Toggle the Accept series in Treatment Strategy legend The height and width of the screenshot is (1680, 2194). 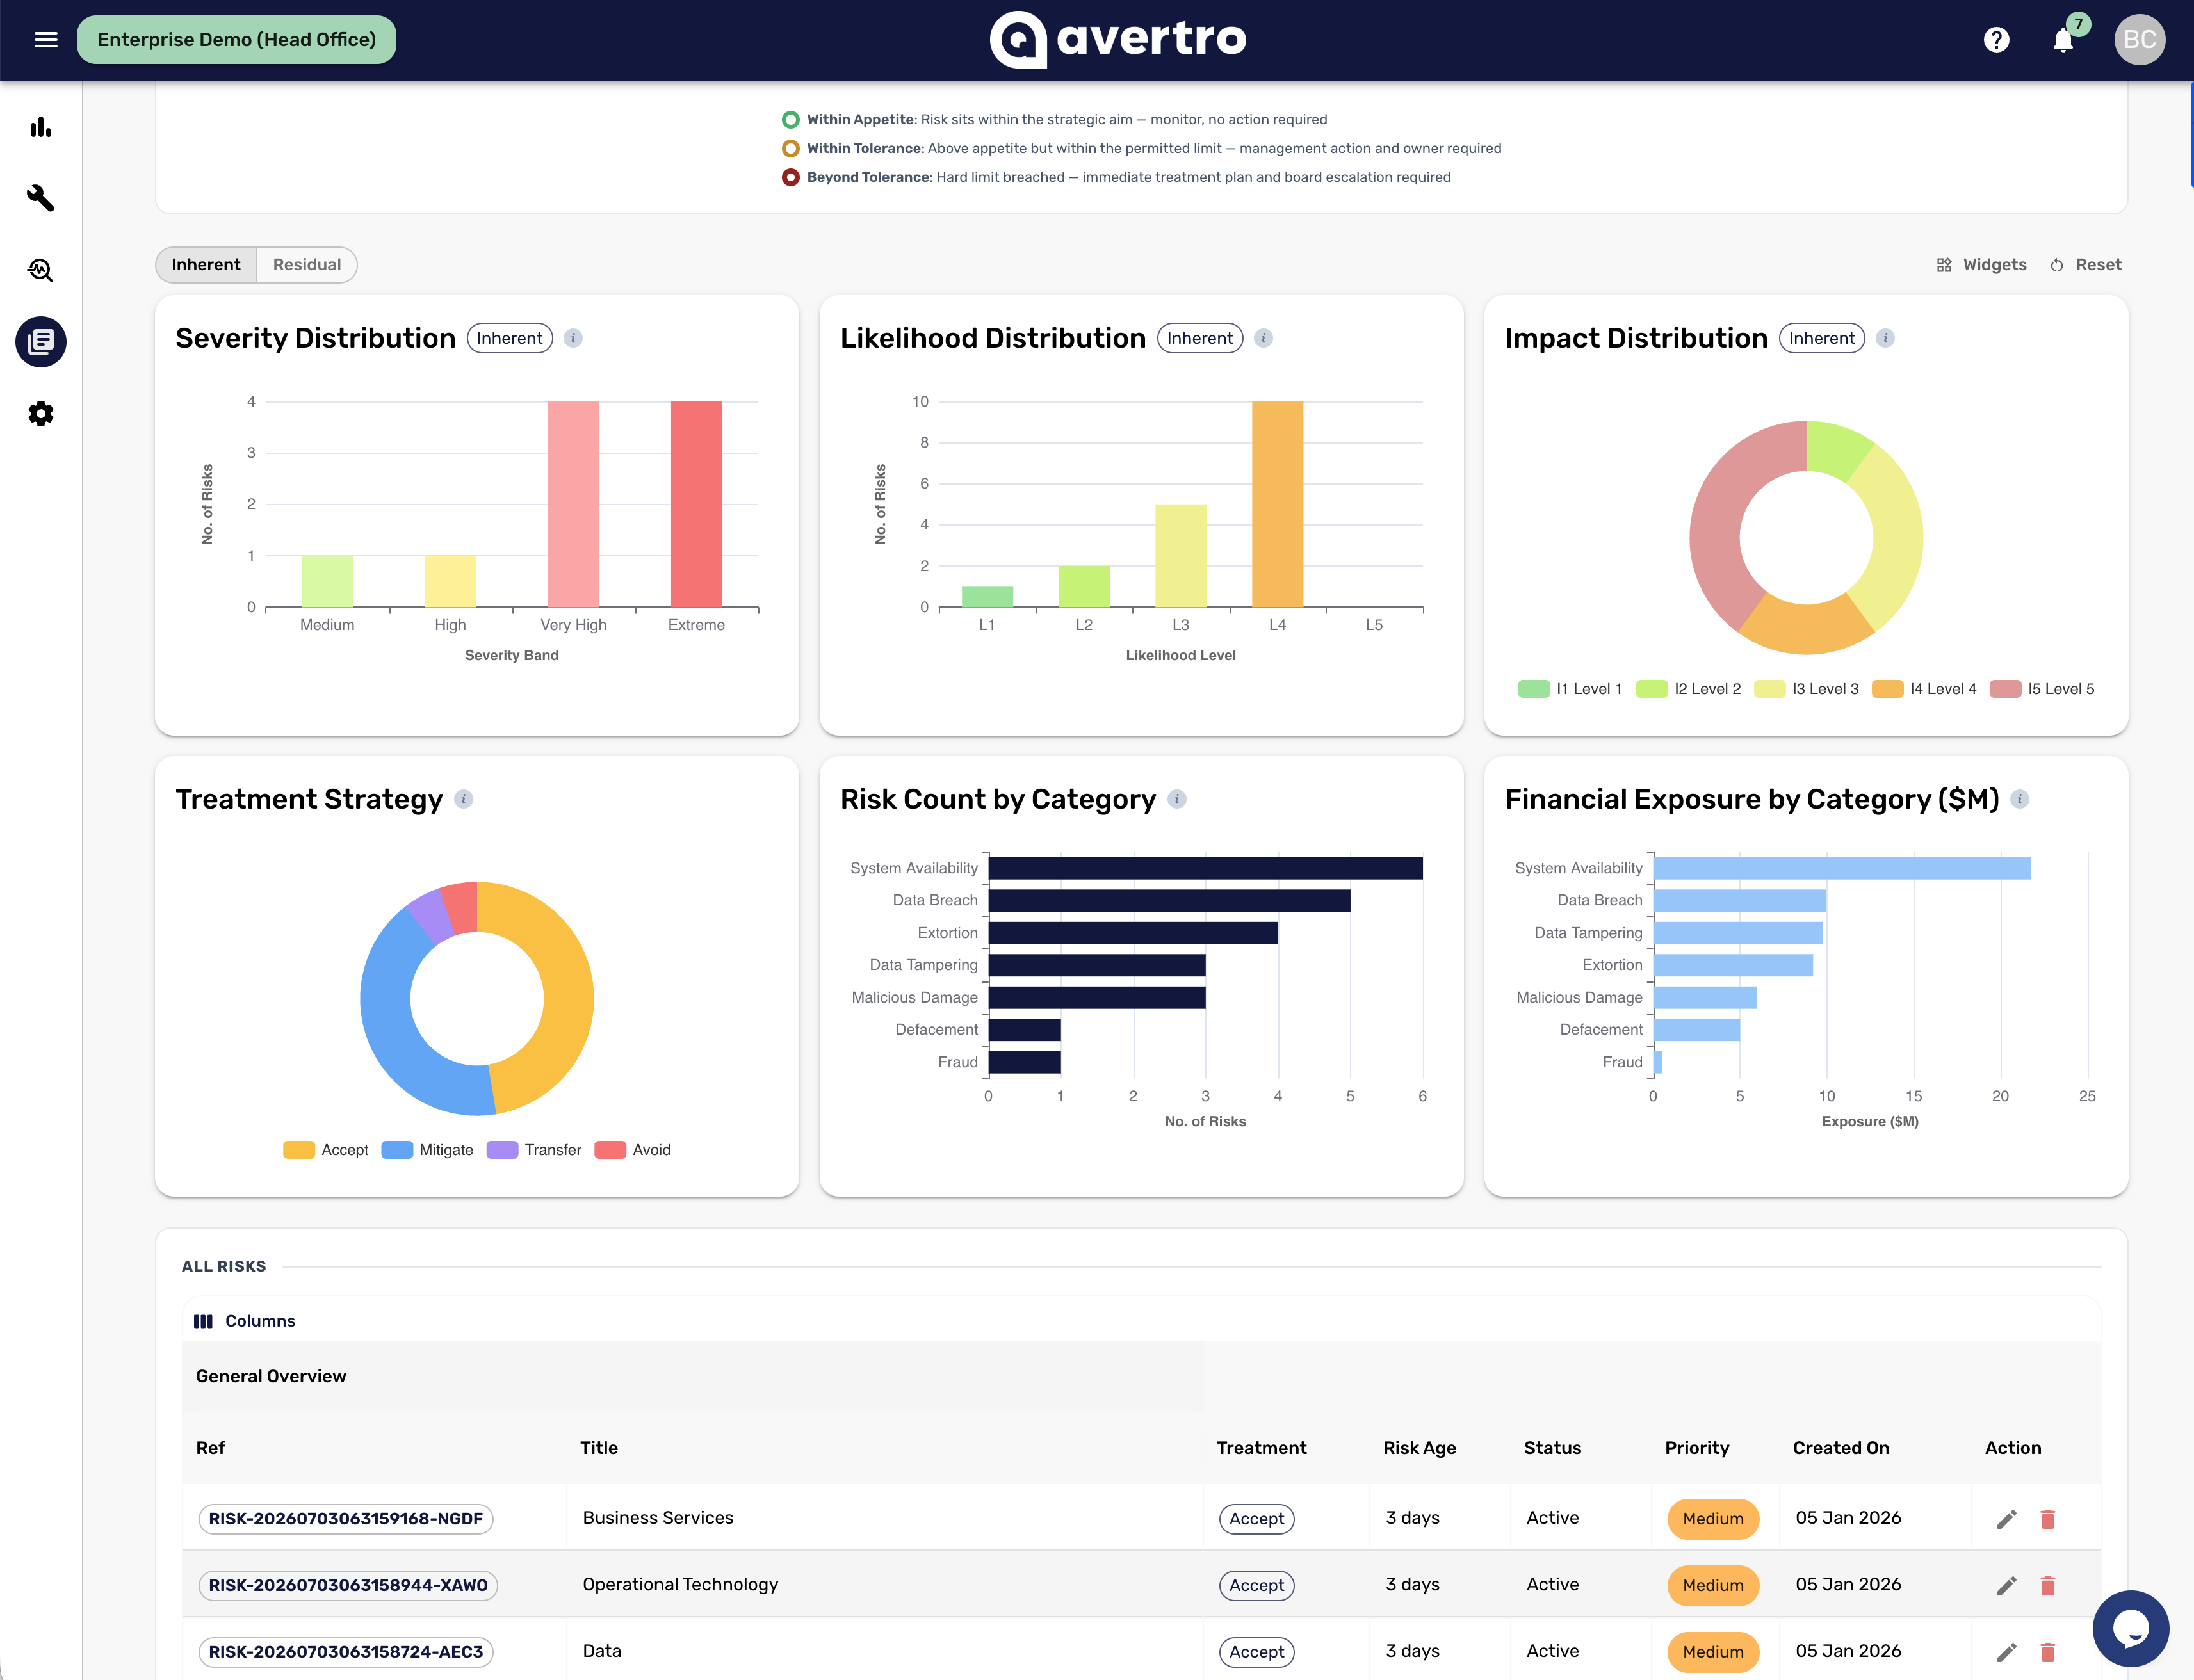point(326,1150)
